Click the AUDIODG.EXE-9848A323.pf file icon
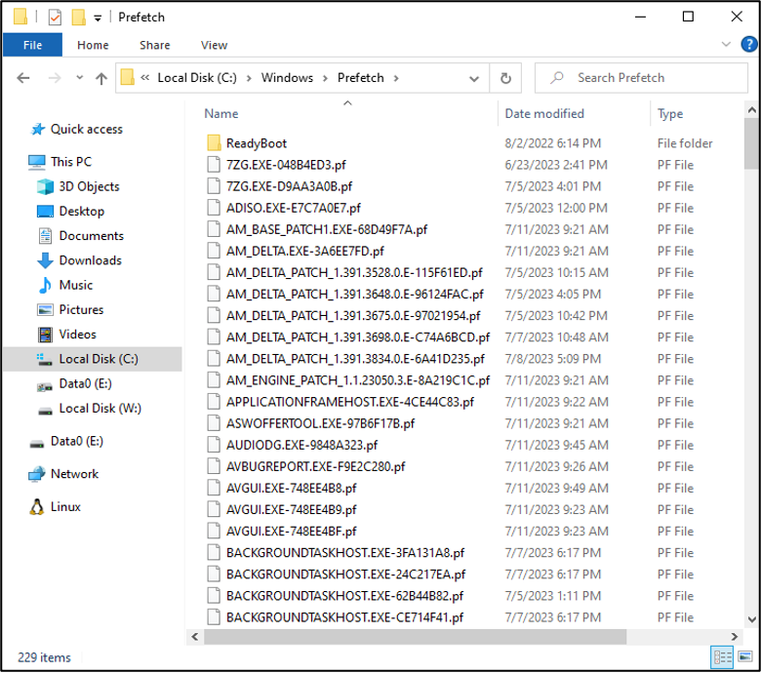The width and height of the screenshot is (761, 673). [x=214, y=445]
